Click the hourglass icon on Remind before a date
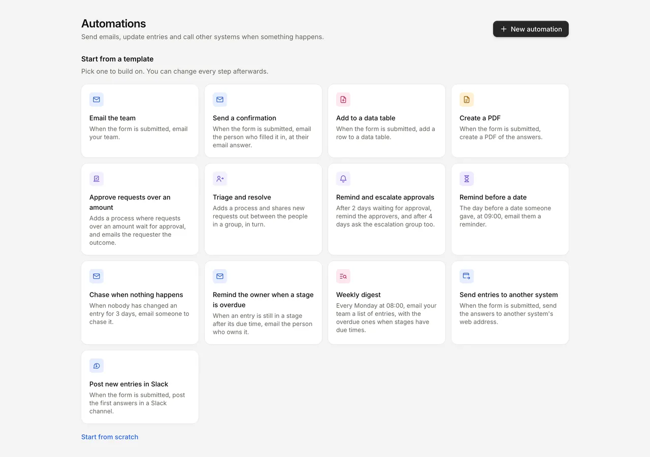Viewport: 650px width, 457px height. [x=467, y=179]
